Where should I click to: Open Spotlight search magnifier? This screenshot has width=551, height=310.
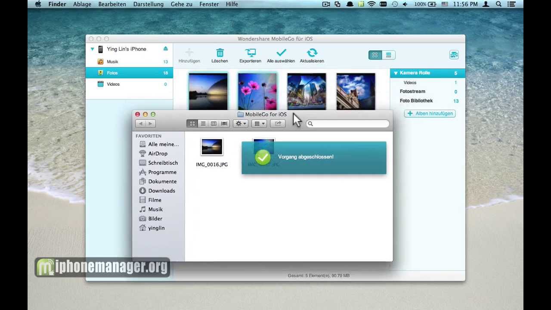coord(498,4)
